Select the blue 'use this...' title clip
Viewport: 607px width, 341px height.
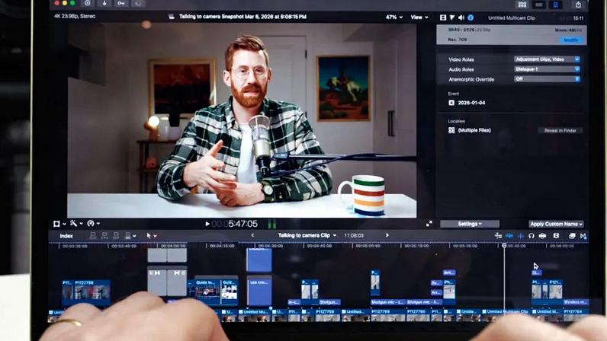click(x=259, y=291)
